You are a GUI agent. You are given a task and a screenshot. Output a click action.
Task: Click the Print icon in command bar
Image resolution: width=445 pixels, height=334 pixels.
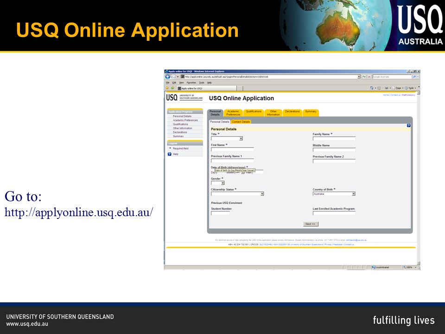[x=387, y=88]
